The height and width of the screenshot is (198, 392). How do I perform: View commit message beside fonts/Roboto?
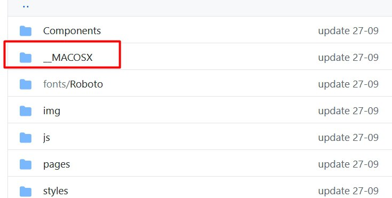pos(348,84)
